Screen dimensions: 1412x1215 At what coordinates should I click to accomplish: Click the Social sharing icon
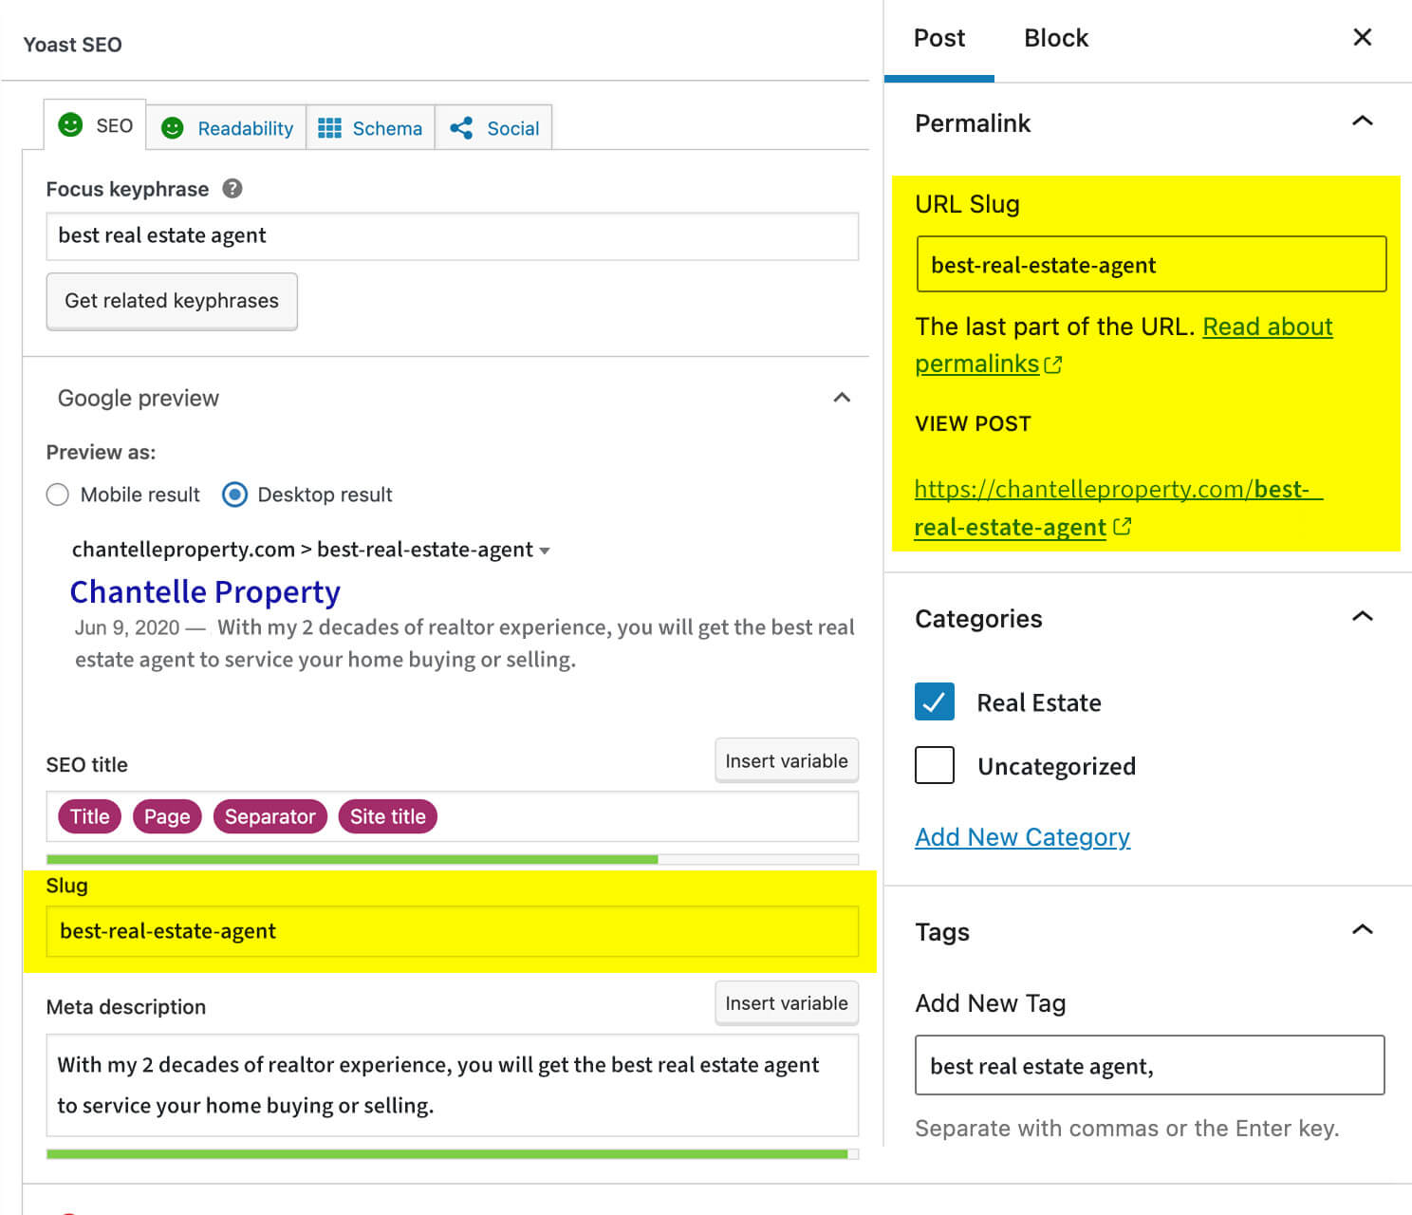coord(462,127)
